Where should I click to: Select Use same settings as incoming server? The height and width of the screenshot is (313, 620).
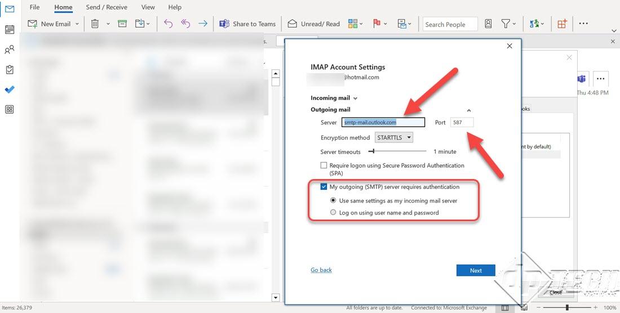(333, 200)
